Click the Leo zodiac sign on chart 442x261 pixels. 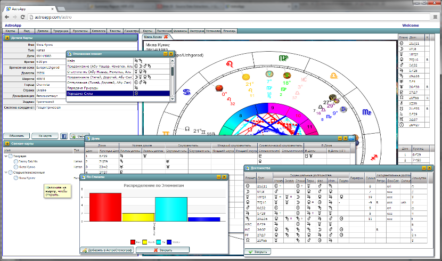(230, 63)
